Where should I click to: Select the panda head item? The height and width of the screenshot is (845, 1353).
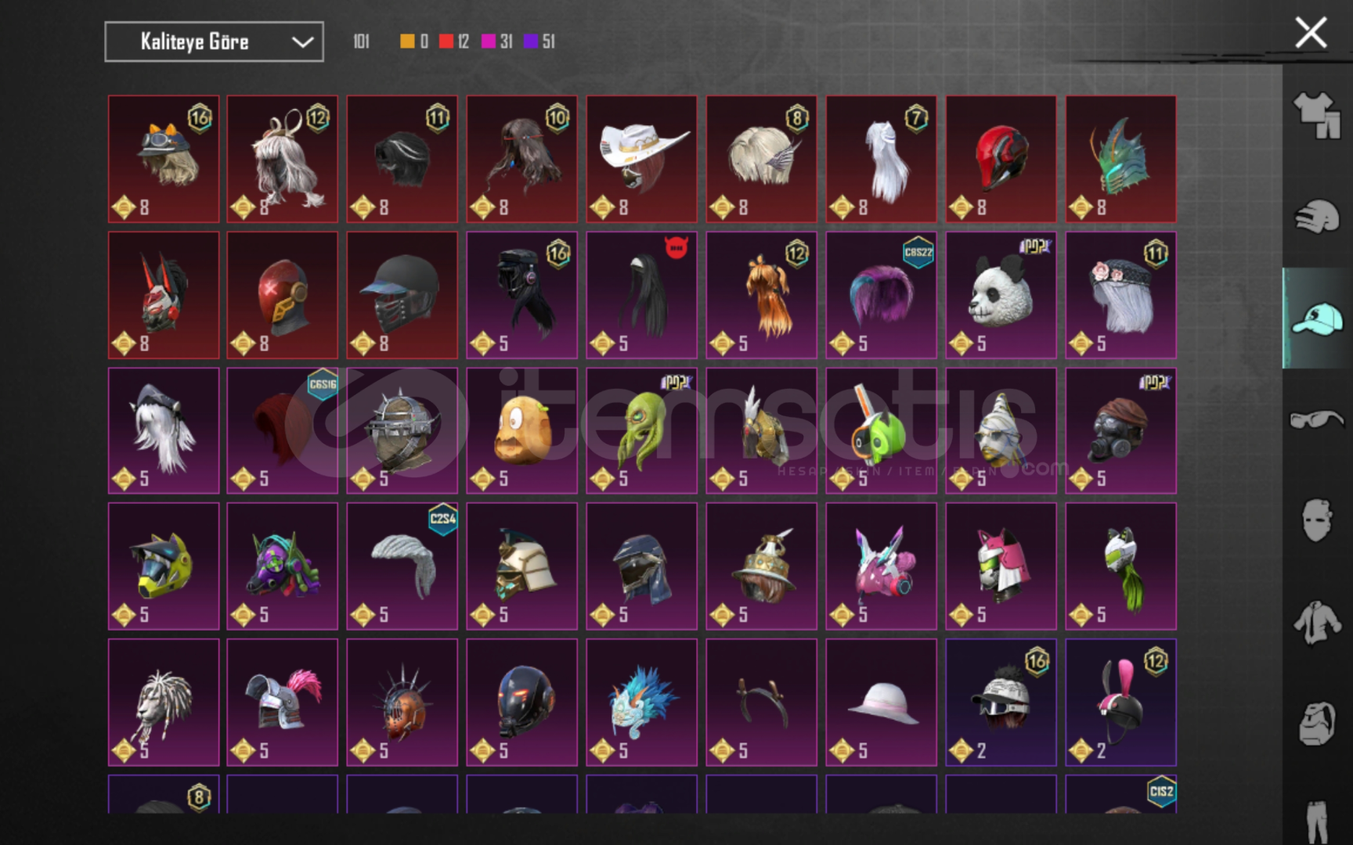(x=1001, y=295)
